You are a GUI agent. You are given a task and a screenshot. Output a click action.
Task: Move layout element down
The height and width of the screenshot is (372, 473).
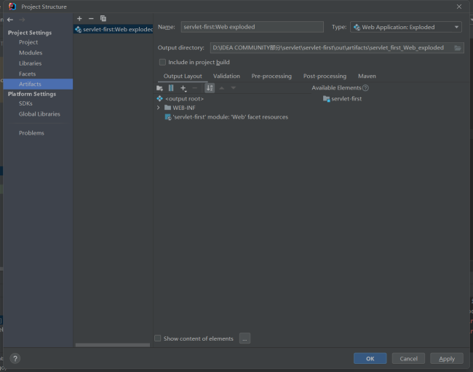[233, 88]
